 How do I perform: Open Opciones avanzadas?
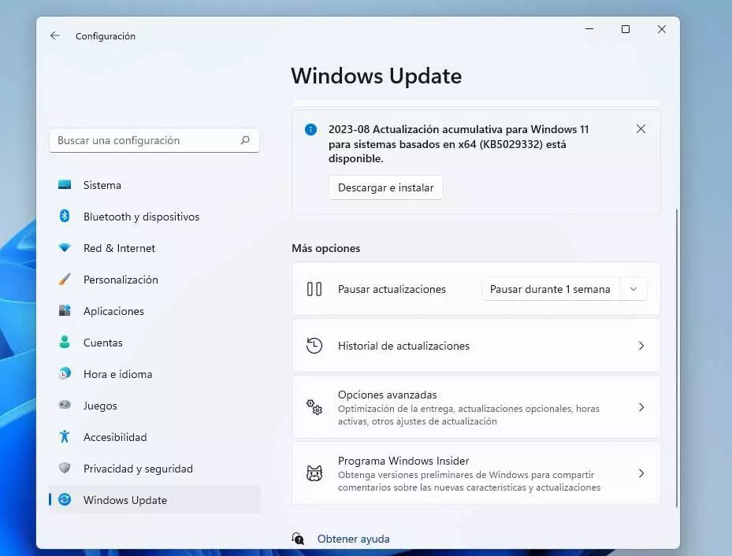(x=476, y=407)
